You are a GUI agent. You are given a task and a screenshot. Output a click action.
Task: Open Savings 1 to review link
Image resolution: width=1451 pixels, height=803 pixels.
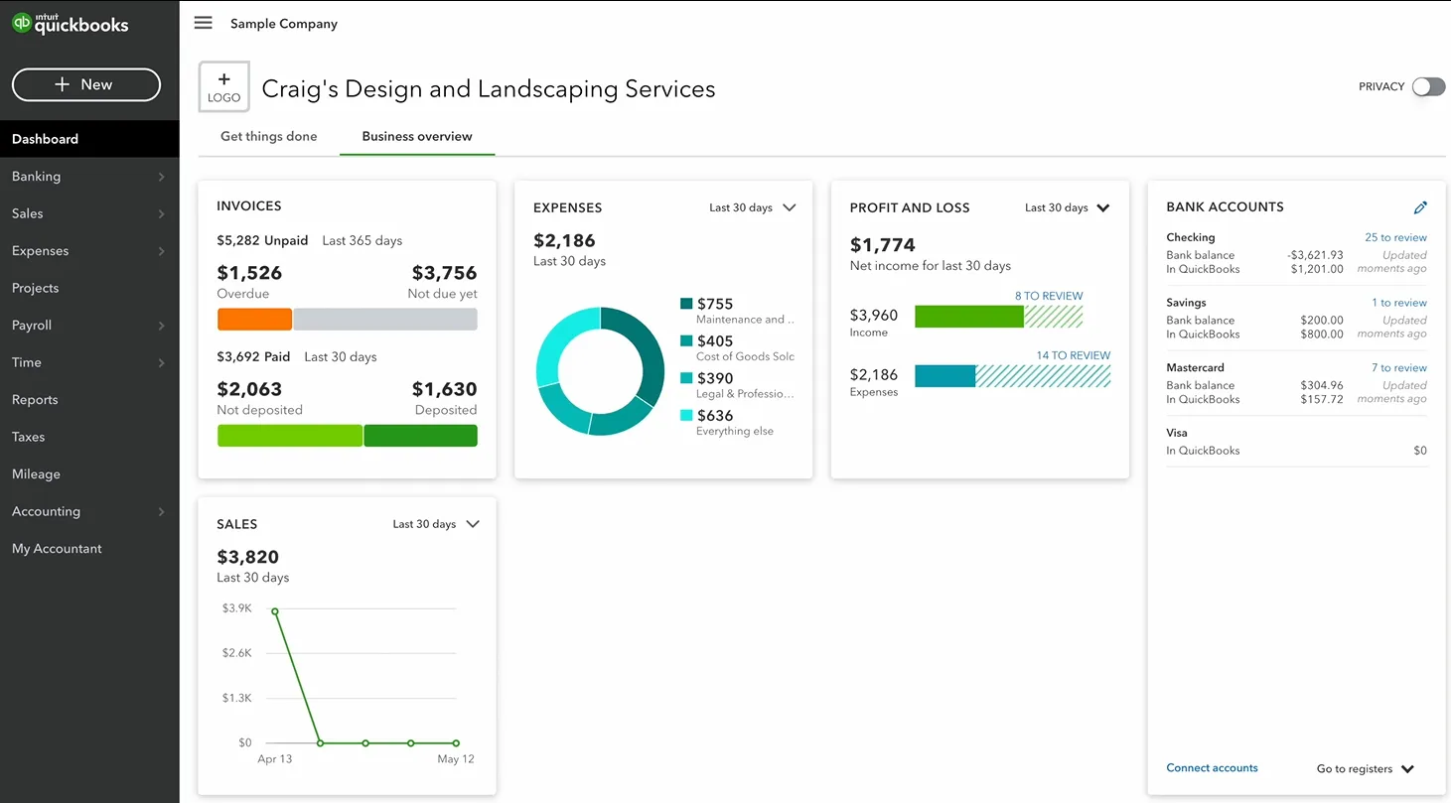coord(1399,303)
